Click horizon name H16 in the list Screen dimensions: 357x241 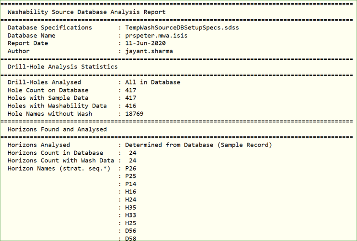pyautogui.click(x=130, y=192)
